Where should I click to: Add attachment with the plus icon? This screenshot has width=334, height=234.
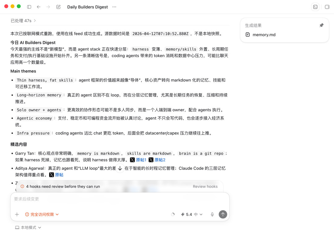tap(17, 215)
